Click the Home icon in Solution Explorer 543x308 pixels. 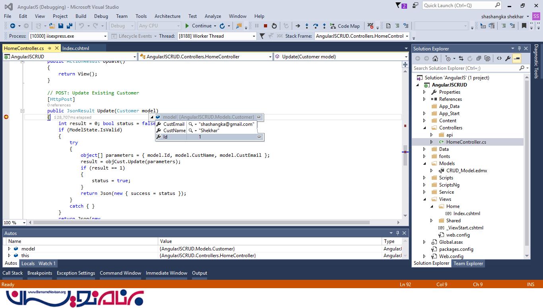(435, 58)
